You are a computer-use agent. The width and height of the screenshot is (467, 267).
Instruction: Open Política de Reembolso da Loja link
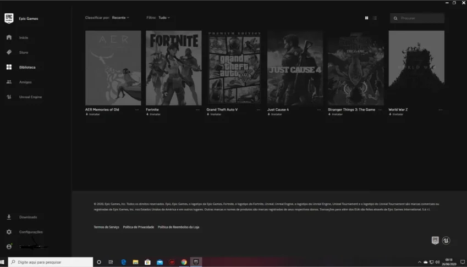tap(178, 227)
